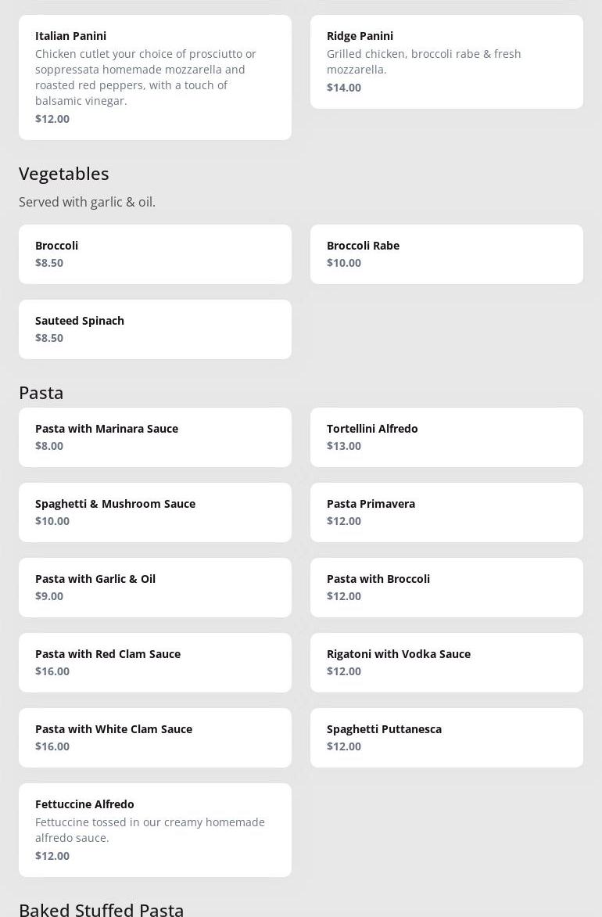Click the Pasta section heading
602x917 pixels.
41,393
